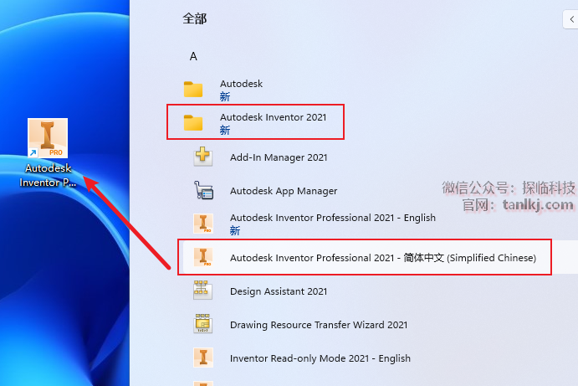
Task: Click the Add-In Manager 2021 plus icon
Action: click(x=203, y=157)
